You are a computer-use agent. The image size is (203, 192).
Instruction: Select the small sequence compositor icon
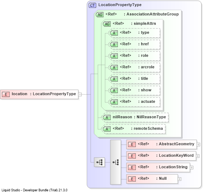[99, 162]
